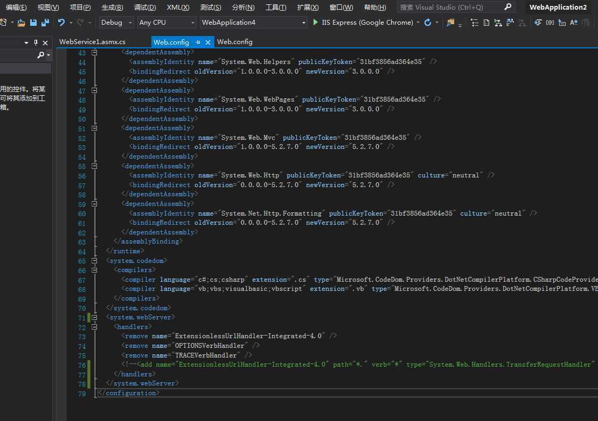Open the dropdown arrow beside the refresh icon
The image size is (598, 421).
437,23
